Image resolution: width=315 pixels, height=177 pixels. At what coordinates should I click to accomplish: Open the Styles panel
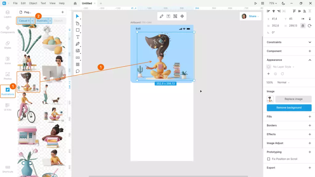click(8, 45)
